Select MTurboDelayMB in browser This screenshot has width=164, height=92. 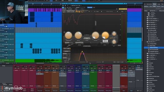[154, 50]
